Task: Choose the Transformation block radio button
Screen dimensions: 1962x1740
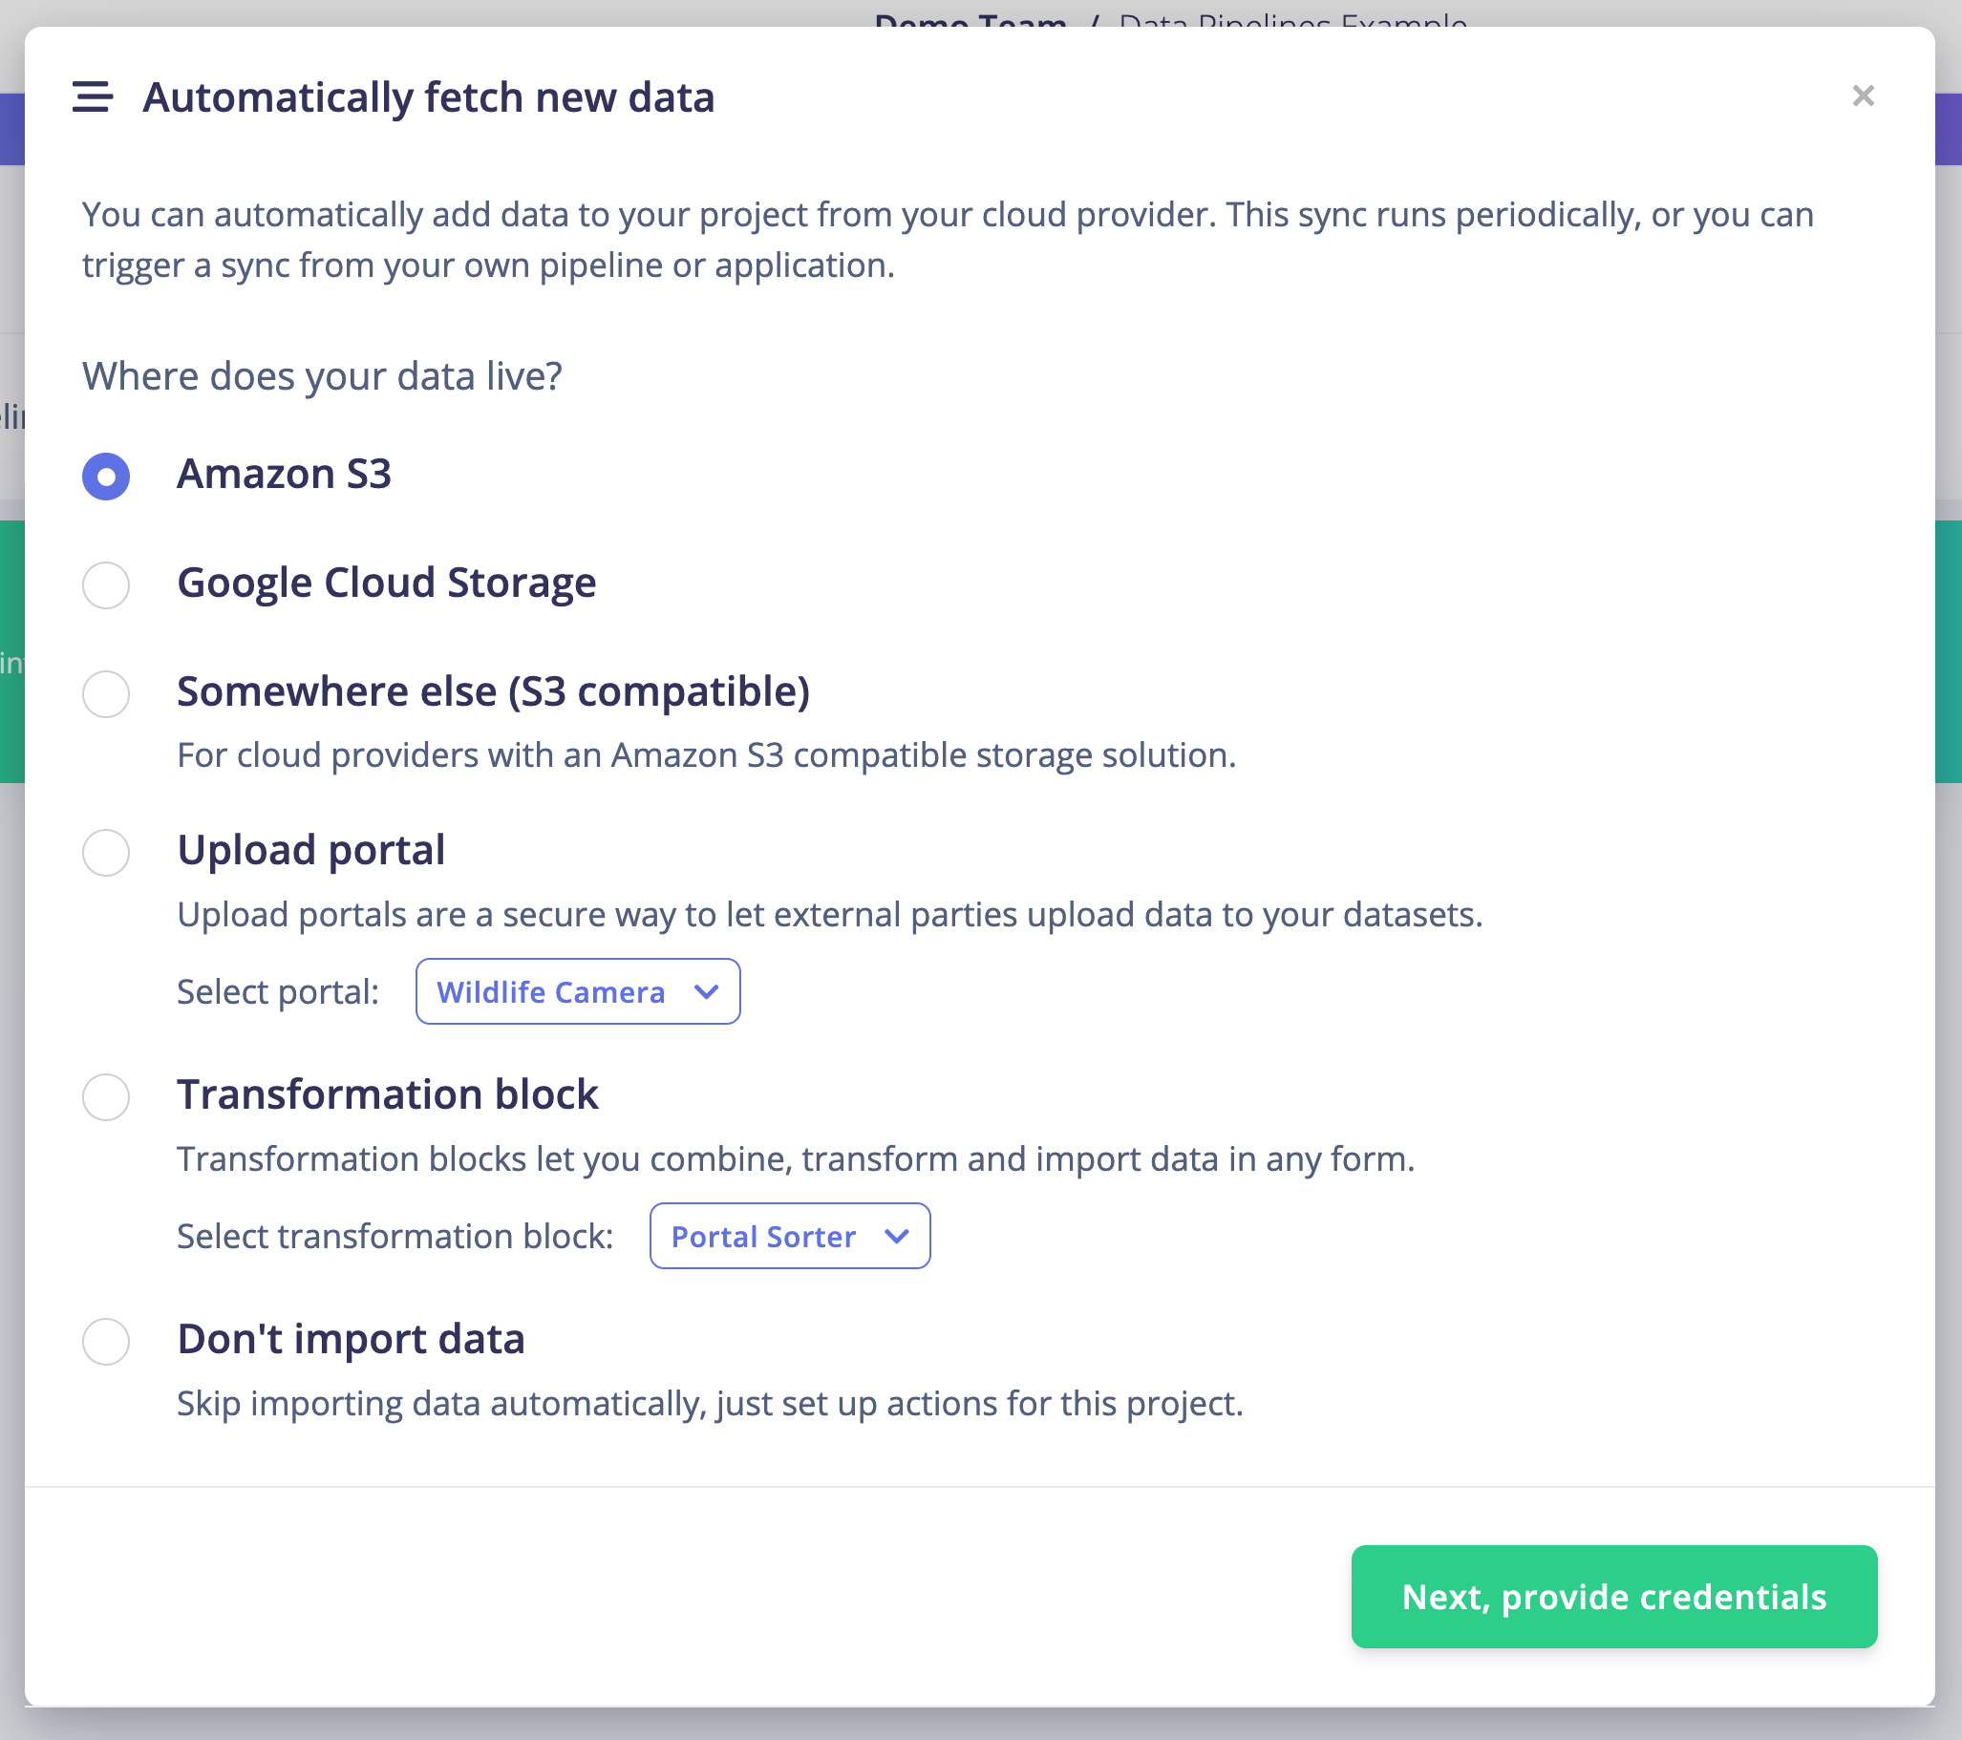Action: 106,1096
